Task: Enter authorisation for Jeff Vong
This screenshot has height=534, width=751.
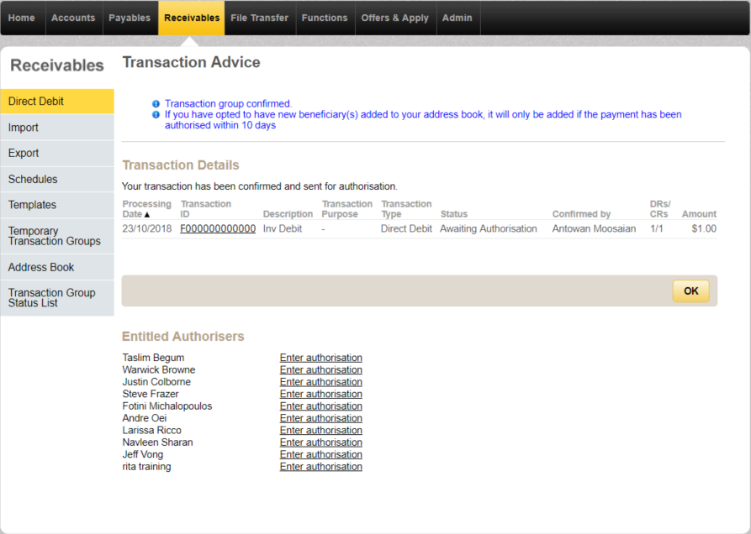Action: pyautogui.click(x=320, y=454)
